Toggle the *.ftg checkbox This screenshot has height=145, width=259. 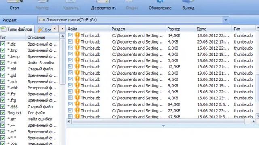coord(3,100)
